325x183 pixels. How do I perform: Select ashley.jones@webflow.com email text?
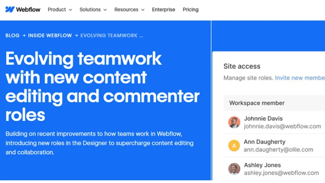coord(281,173)
